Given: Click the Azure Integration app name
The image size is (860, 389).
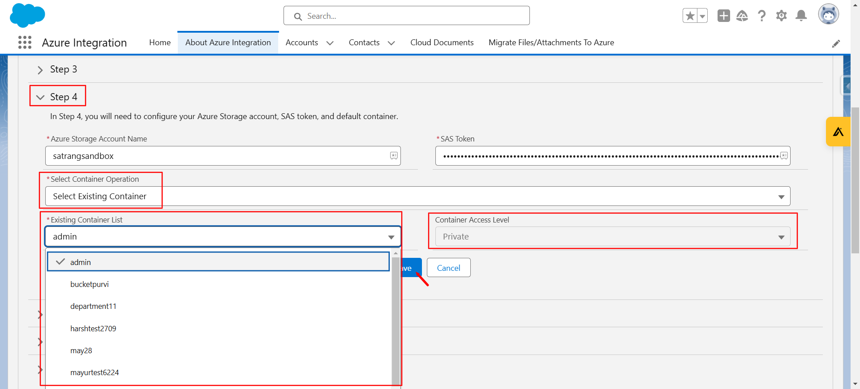Looking at the screenshot, I should point(84,43).
